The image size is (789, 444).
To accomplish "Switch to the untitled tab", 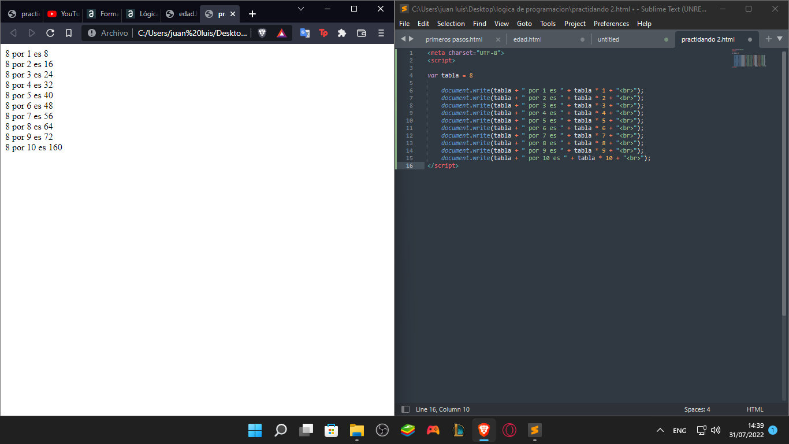I will (608, 39).
